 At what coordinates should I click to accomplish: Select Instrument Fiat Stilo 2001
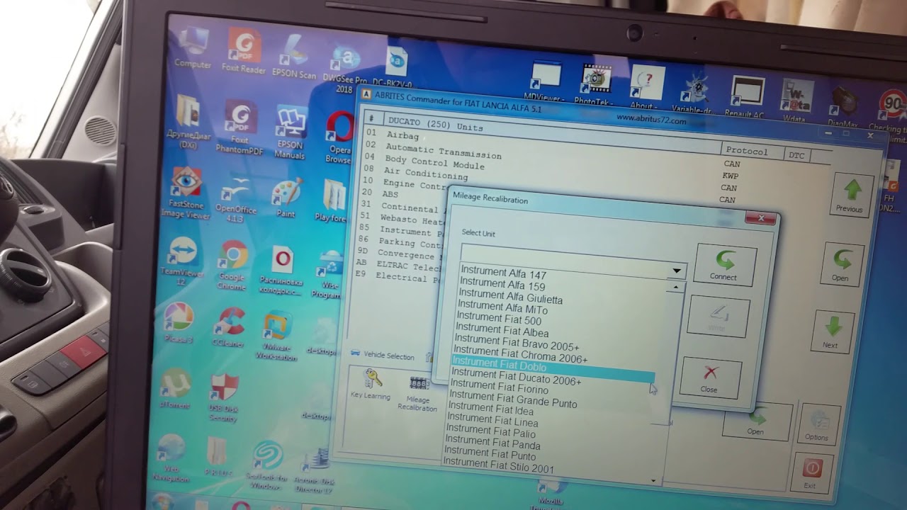pos(499,467)
